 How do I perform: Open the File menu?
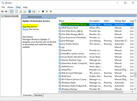(3, 7)
